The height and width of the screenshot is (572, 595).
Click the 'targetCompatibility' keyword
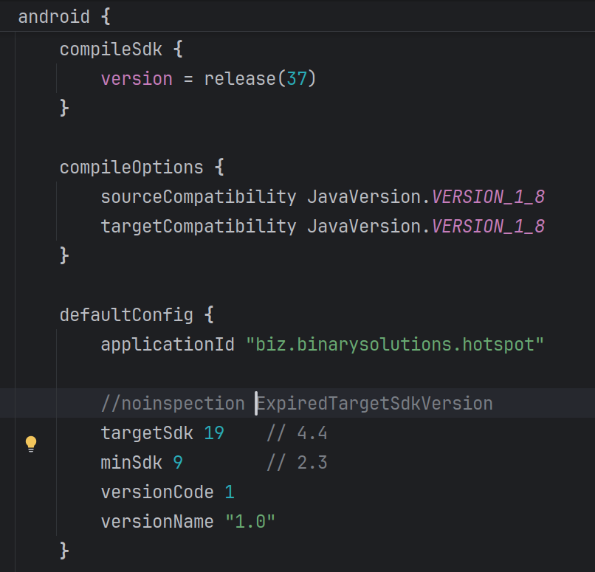[199, 227]
